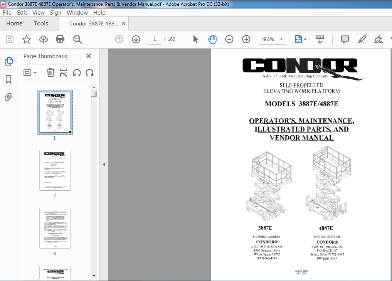Open the thumbnail options menu
The image size is (392, 281).
30,73
